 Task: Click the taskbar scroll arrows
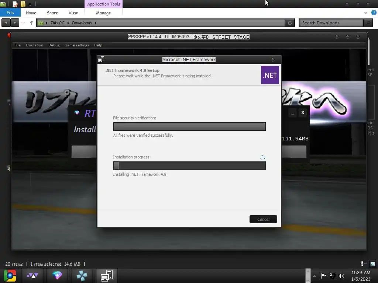click(x=308, y=275)
